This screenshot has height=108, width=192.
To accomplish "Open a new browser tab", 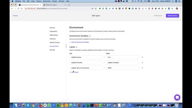I will pos(69,5).
